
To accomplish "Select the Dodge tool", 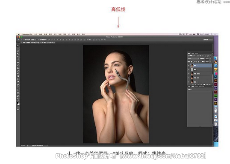I will tap(18, 81).
